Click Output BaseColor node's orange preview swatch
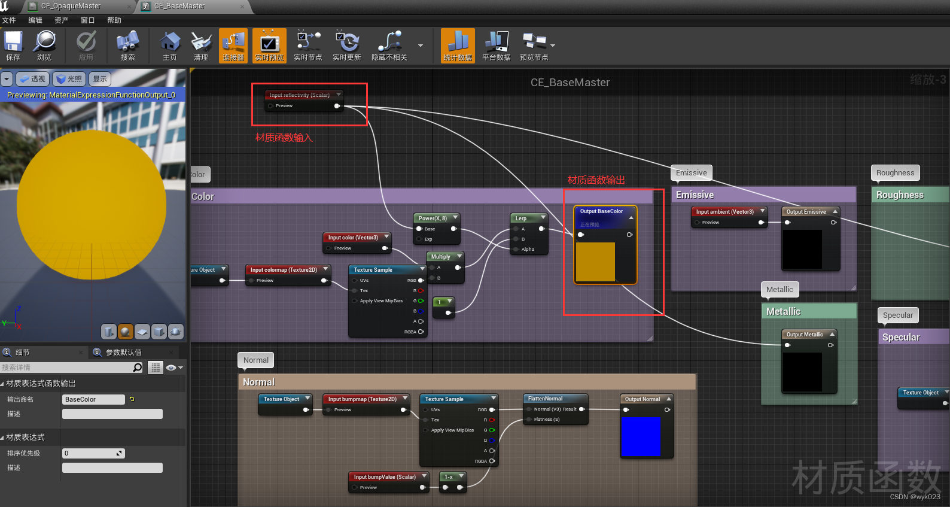 (x=595, y=262)
